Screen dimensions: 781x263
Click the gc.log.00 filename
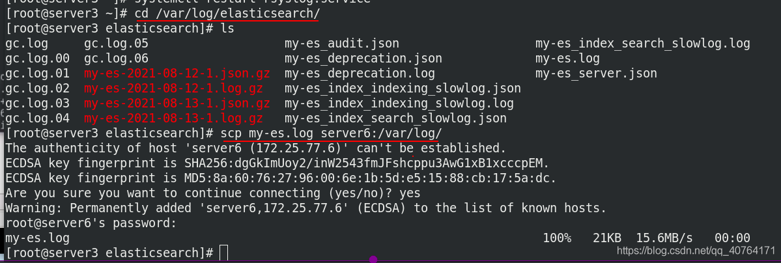click(x=37, y=59)
